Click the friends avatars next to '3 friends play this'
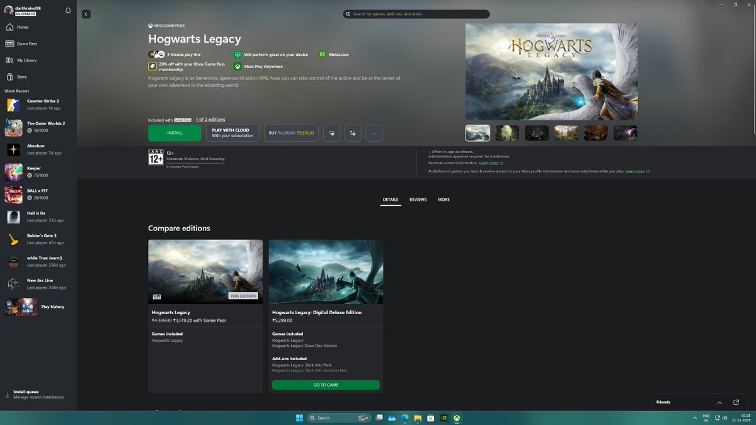 coord(156,55)
